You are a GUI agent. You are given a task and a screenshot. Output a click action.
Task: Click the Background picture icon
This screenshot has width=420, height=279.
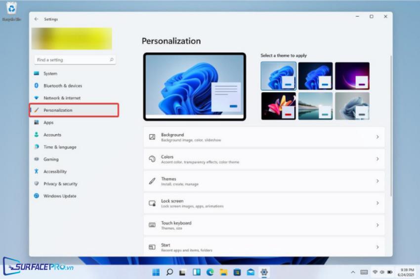(x=152, y=137)
